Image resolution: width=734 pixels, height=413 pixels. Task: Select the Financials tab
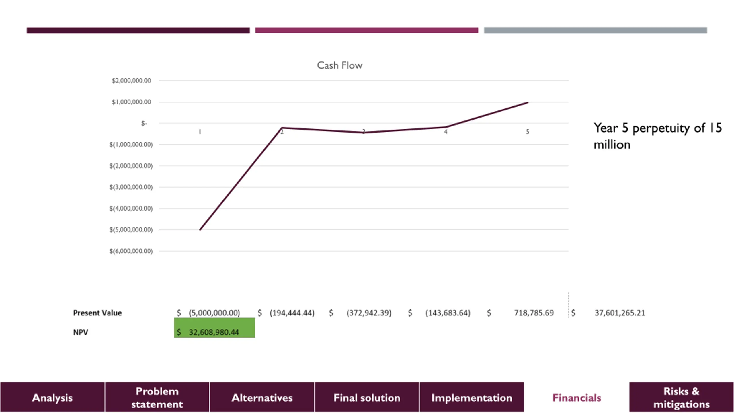pos(577,398)
